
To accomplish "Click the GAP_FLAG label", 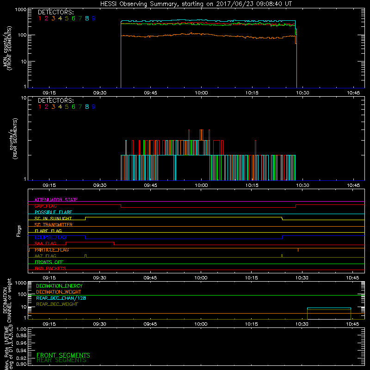I will [45, 206].
